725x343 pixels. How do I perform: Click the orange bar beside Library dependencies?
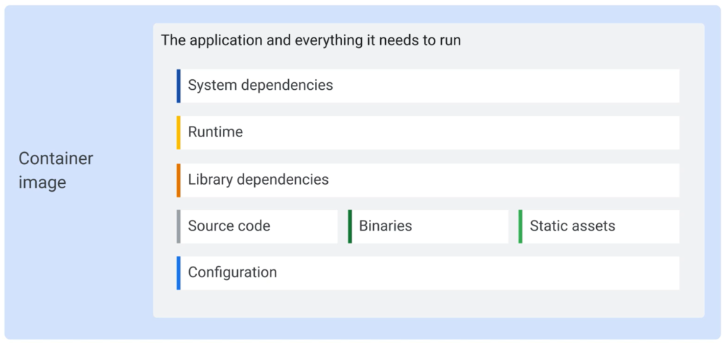[x=178, y=180]
